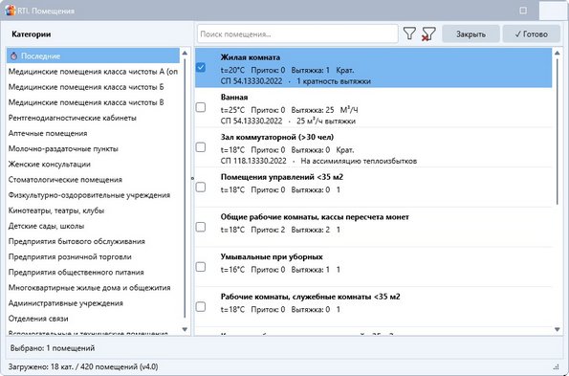Image resolution: width=569 pixels, height=376 pixels.
Task: Select Отделения связи category
Action: coord(93,319)
